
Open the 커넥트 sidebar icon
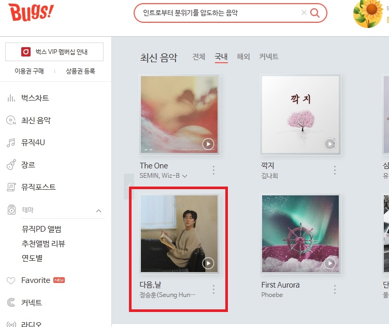(x=11, y=303)
